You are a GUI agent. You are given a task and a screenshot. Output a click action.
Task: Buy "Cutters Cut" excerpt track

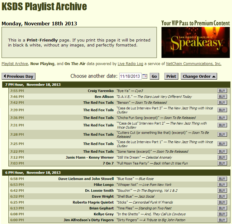[x=222, y=134]
